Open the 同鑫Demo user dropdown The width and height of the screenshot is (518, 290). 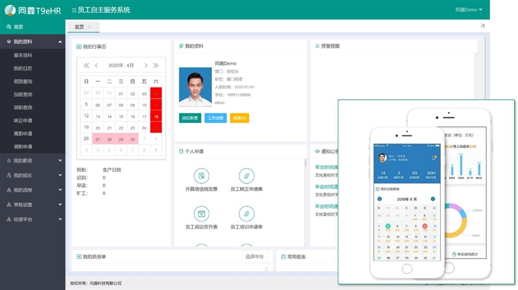pyautogui.click(x=468, y=10)
